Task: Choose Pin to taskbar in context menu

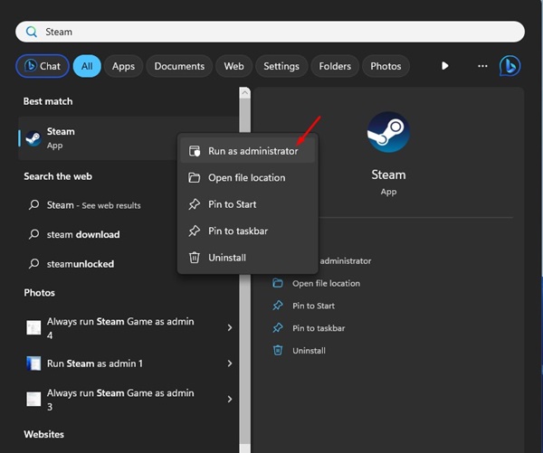Action: [248, 231]
